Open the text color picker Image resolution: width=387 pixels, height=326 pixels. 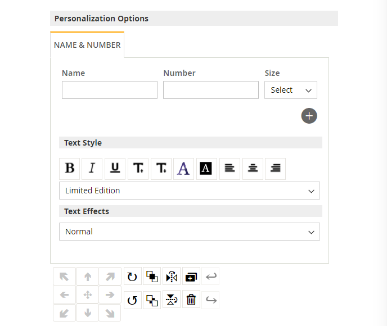[183, 168]
